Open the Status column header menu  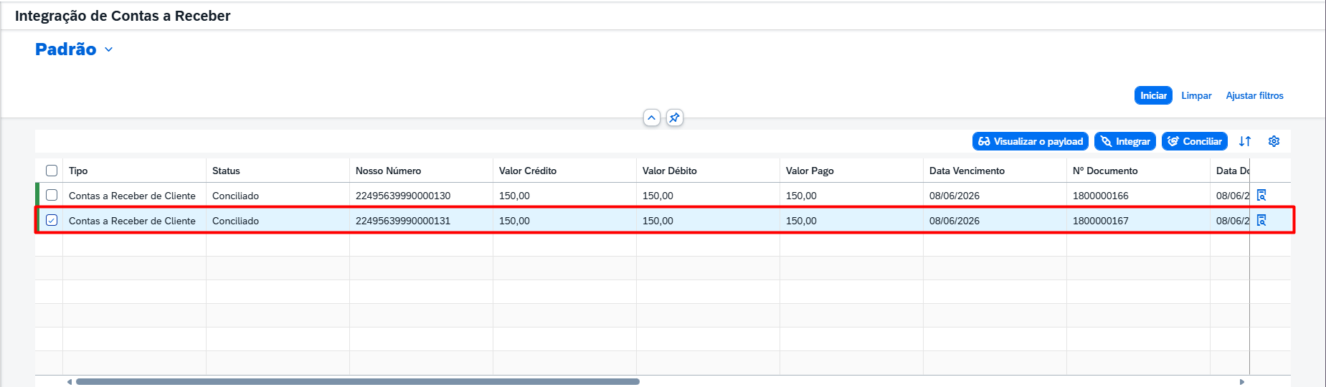tap(278, 171)
